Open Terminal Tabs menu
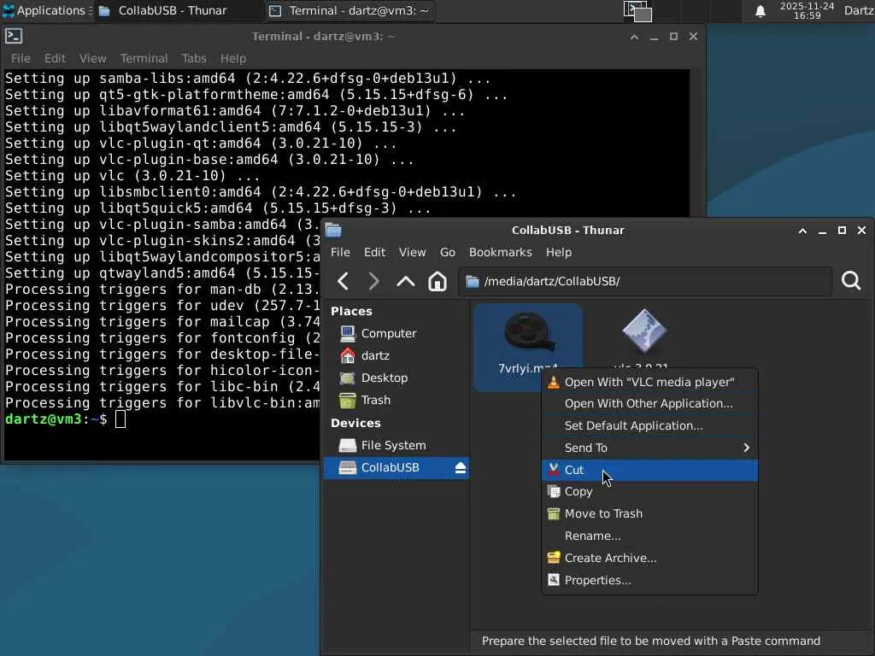Viewport: 875px width, 656px height. (x=194, y=59)
